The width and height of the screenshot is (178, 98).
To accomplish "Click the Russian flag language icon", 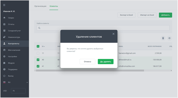I will point(4,82).
